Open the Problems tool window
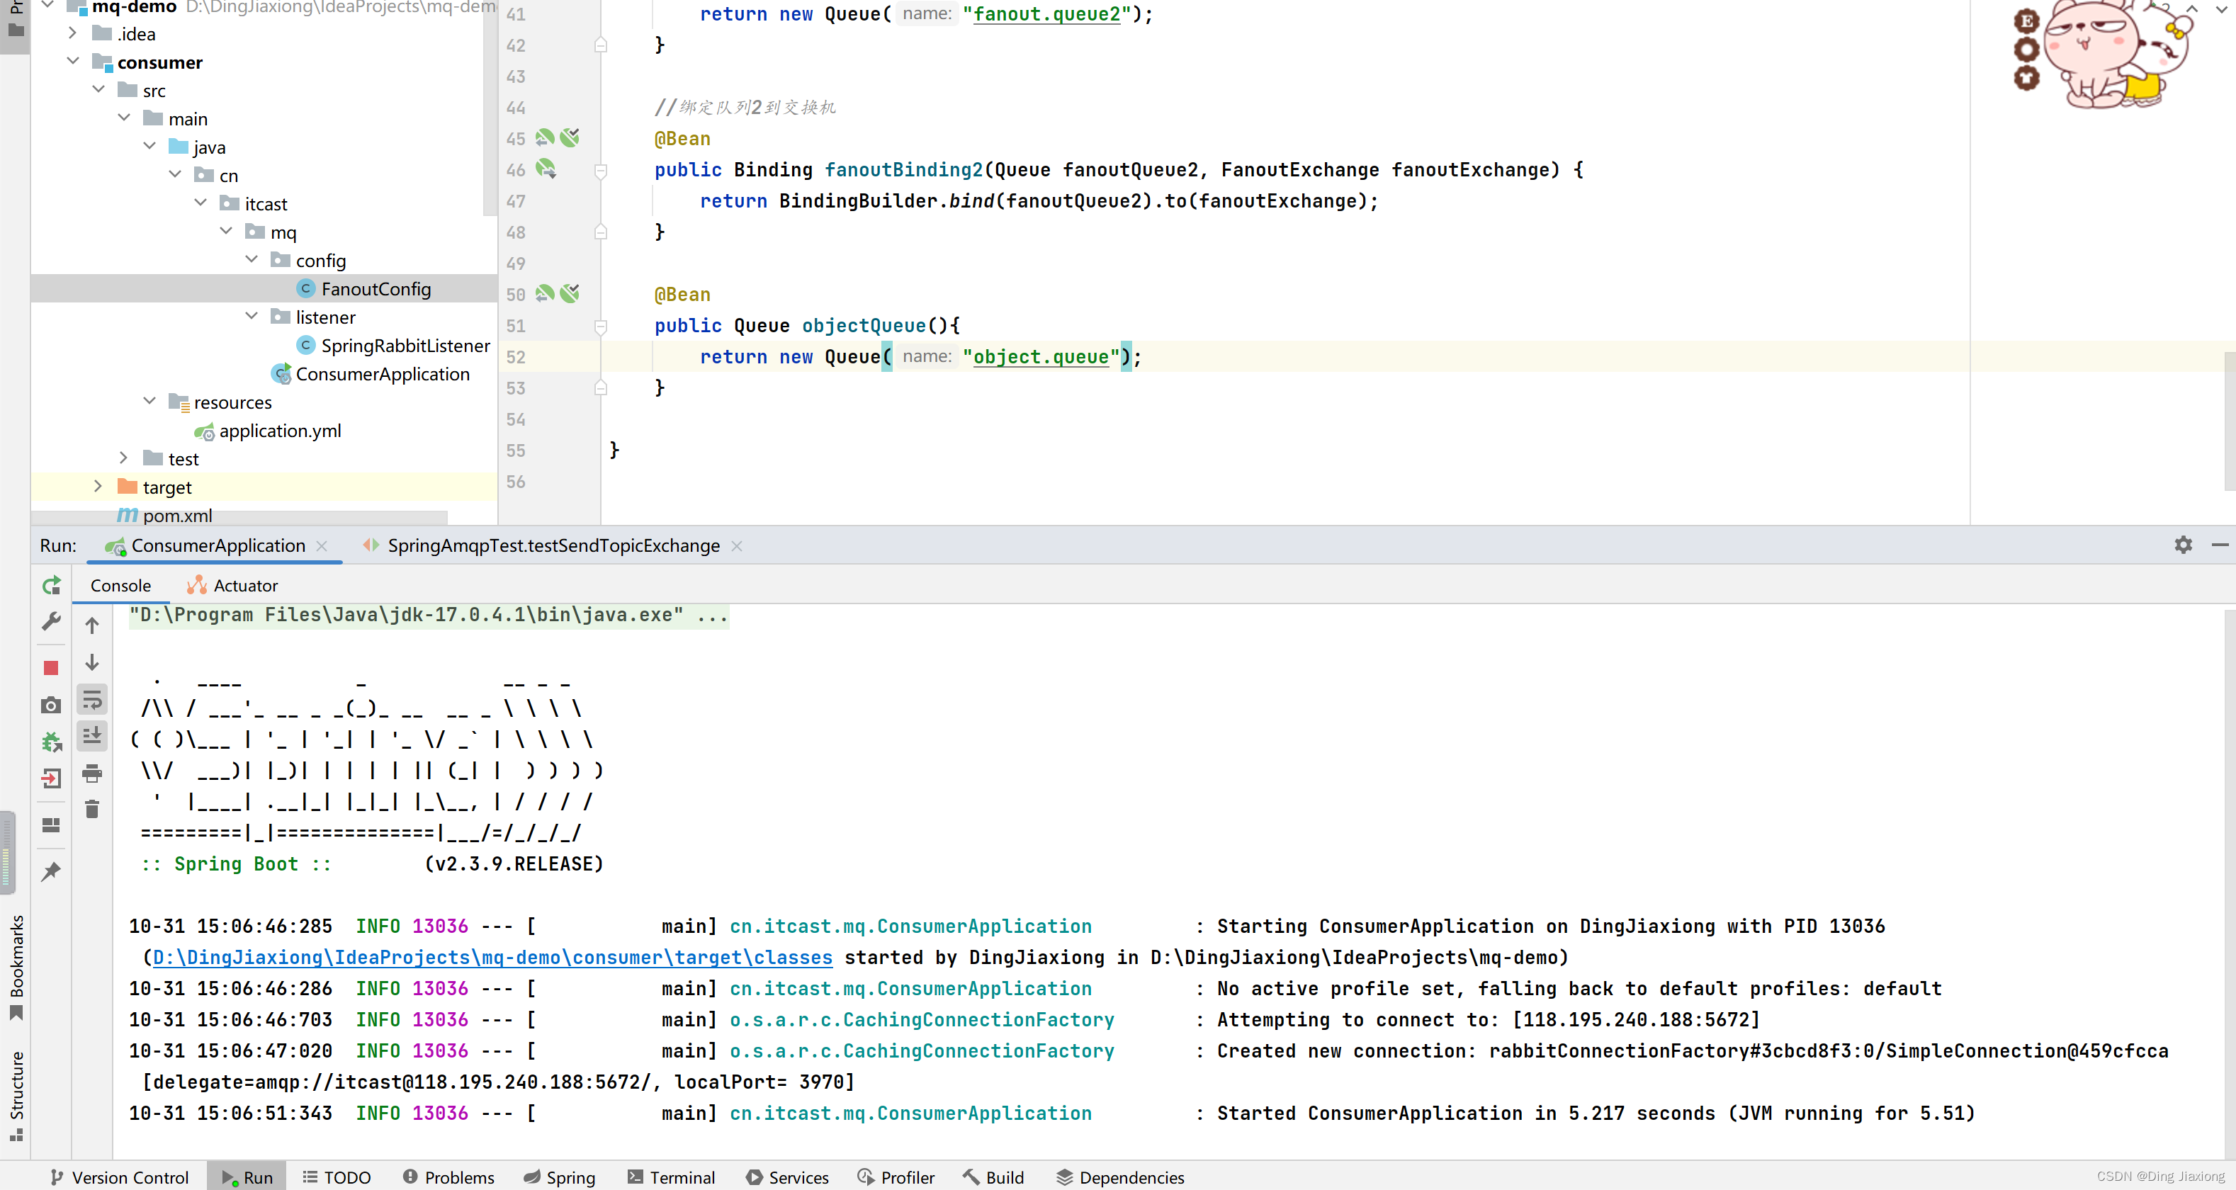Viewport: 2236px width, 1190px height. (448, 1177)
